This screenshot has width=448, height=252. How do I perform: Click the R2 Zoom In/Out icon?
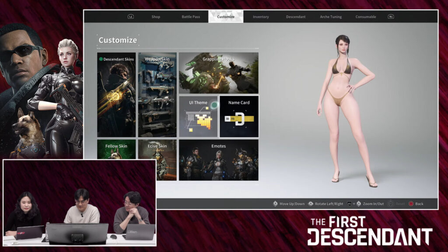[350, 204]
